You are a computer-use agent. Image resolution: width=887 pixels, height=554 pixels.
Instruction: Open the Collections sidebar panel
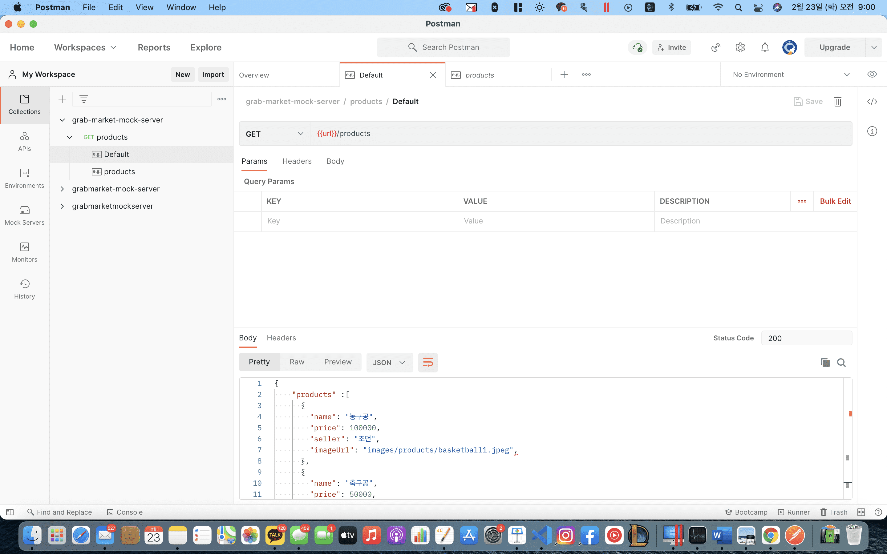(x=25, y=105)
